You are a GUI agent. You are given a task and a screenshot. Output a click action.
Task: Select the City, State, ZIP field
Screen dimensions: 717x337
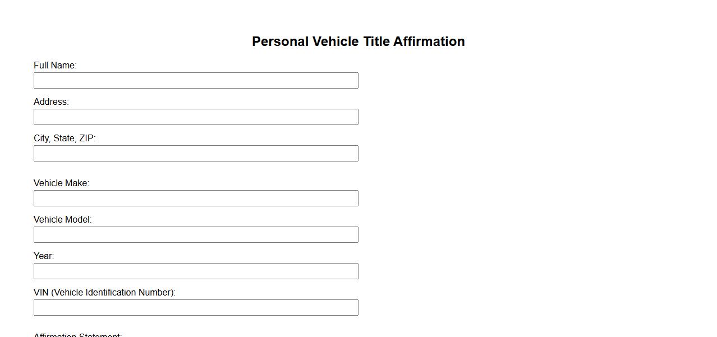click(x=196, y=153)
